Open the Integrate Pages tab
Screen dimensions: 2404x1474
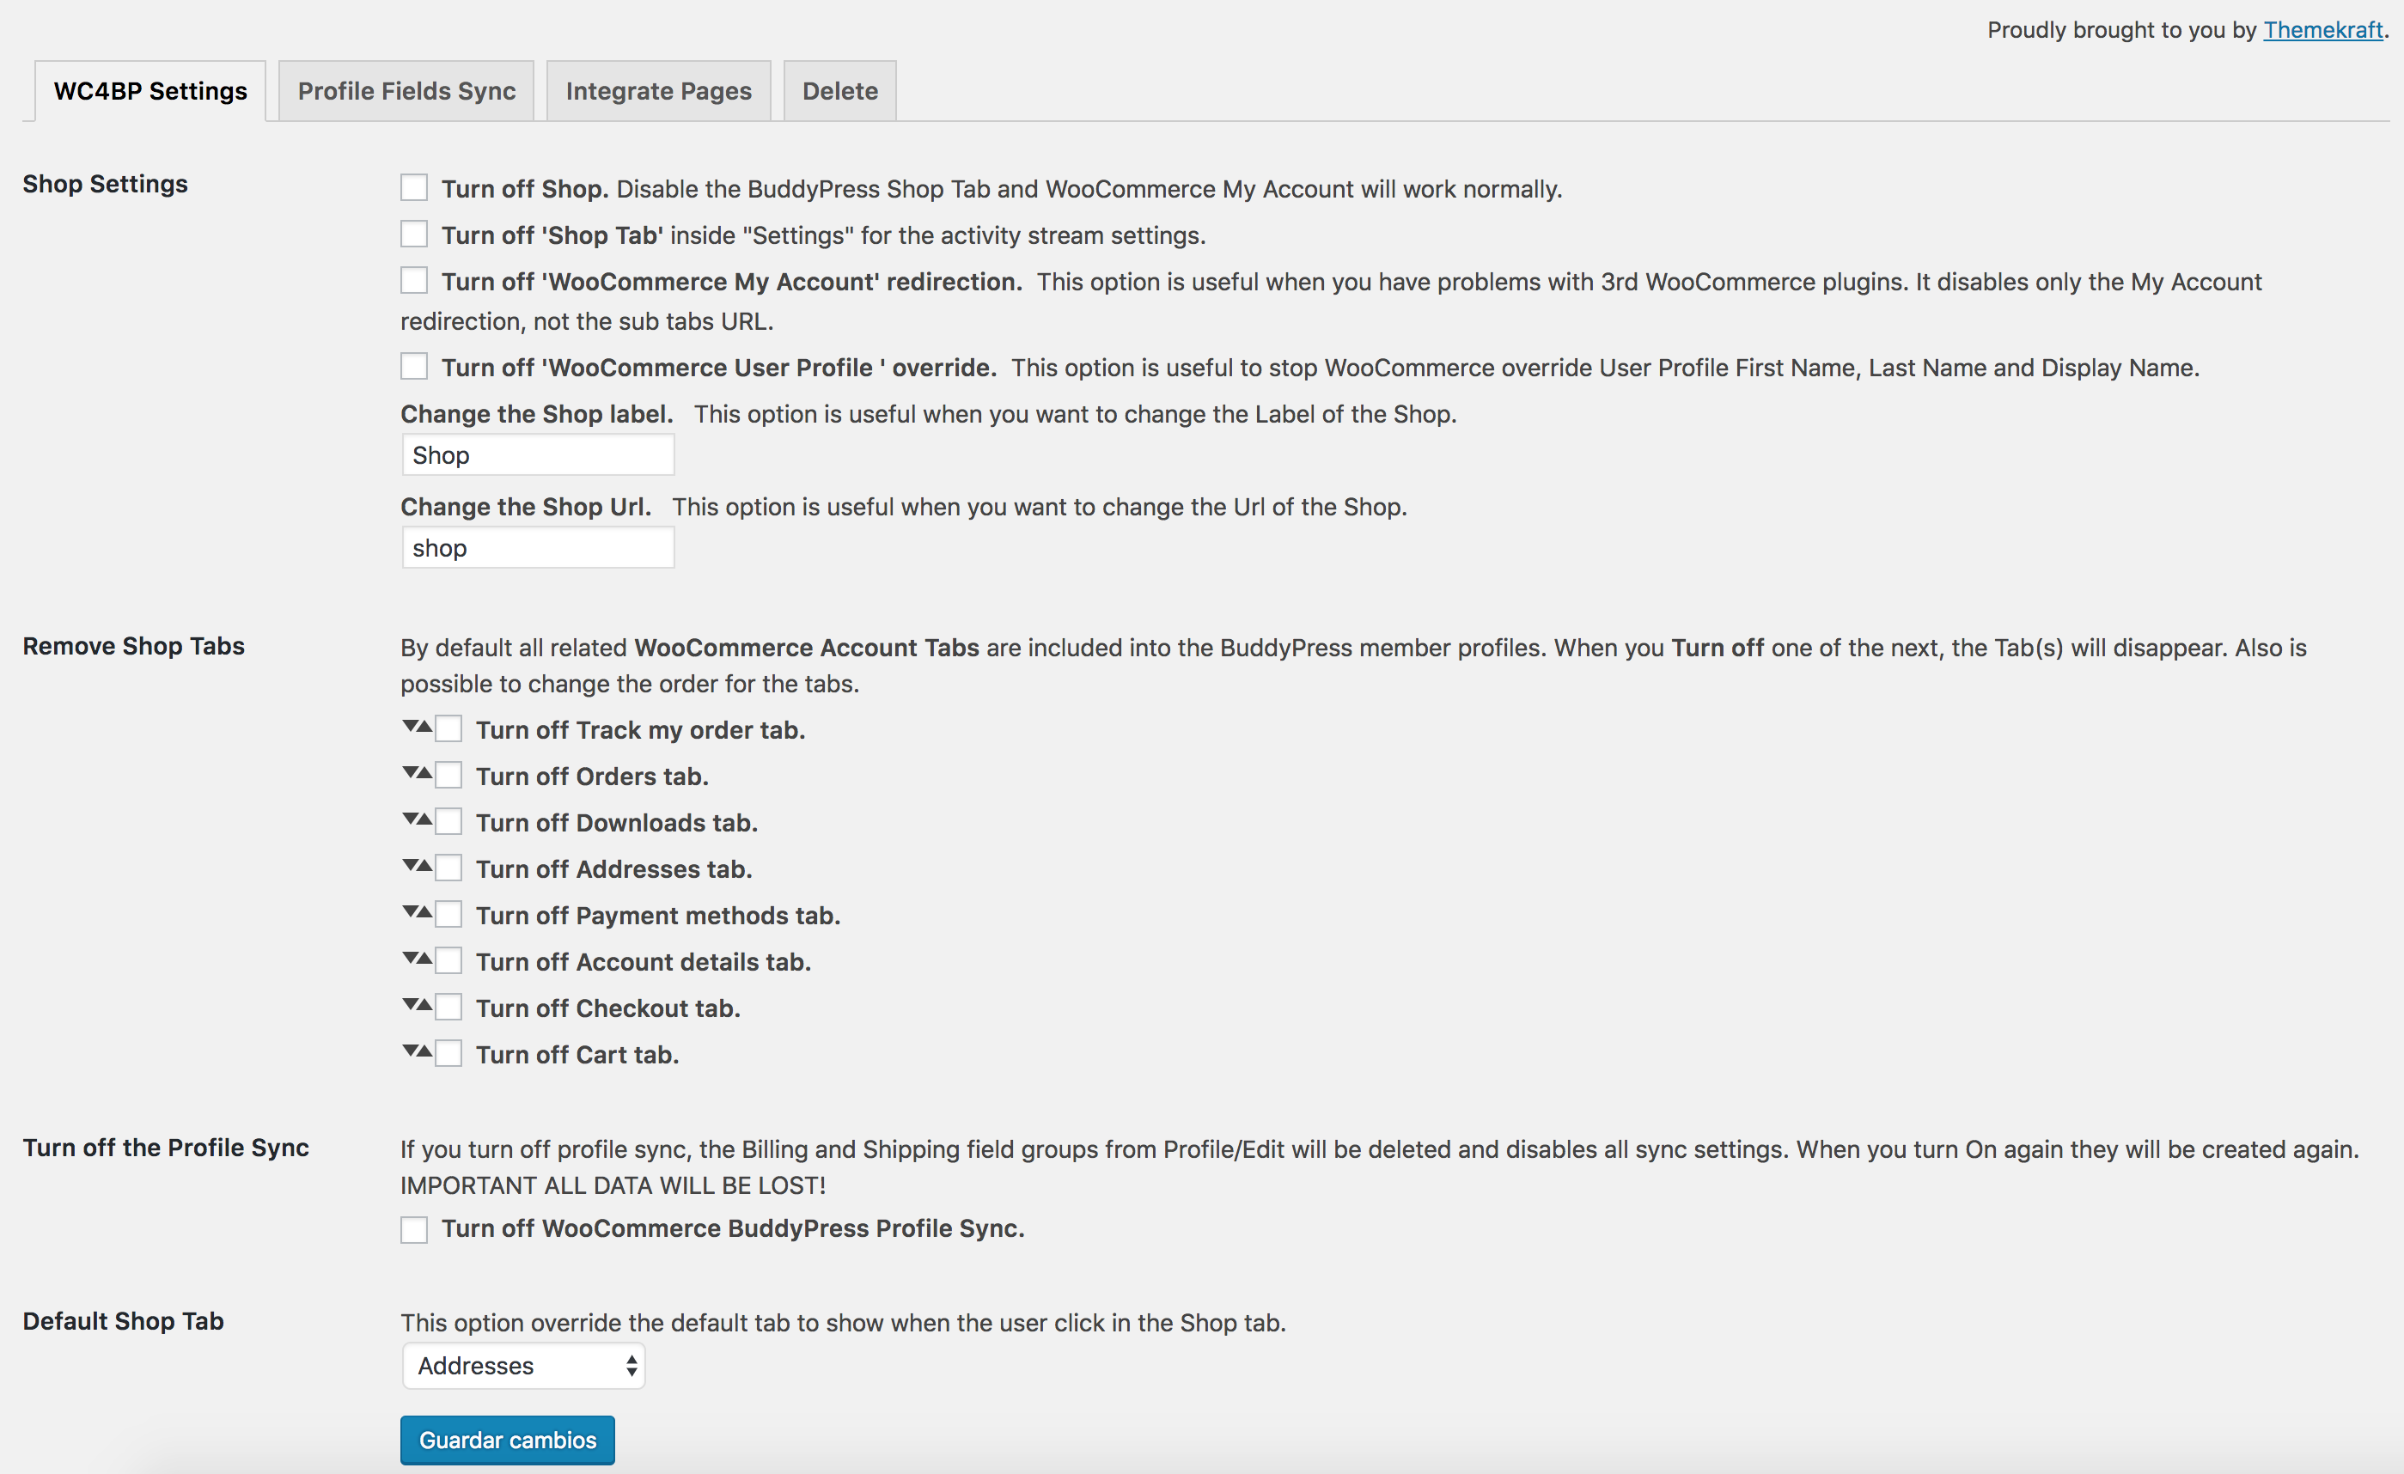pyautogui.click(x=658, y=92)
